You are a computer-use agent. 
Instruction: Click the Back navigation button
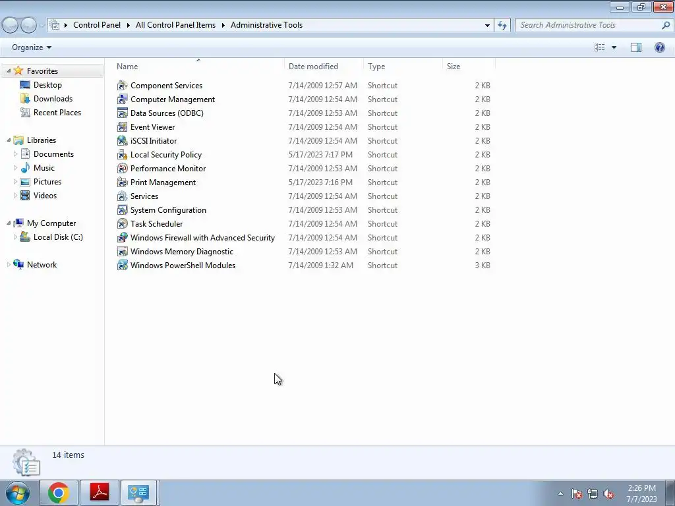click(11, 25)
